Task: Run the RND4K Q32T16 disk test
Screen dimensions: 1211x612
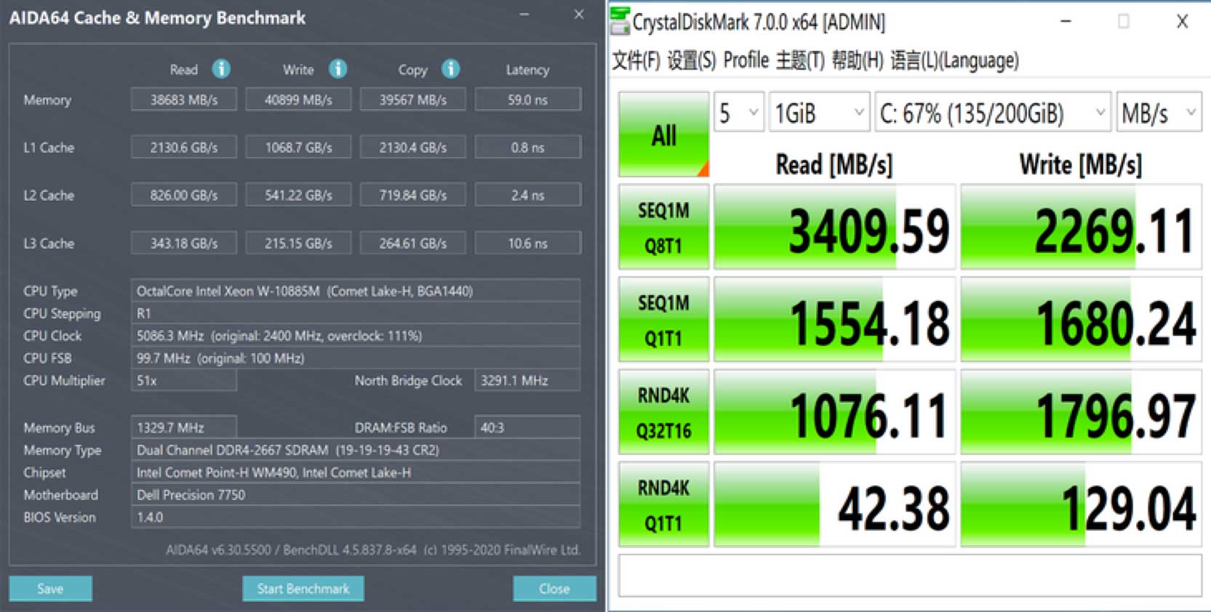Action: [663, 412]
